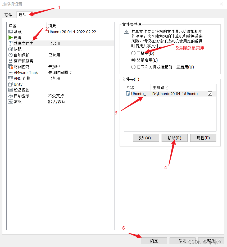The width and height of the screenshot is (227, 247).
Task: Click the VNC 连接 icon
Action: pos(10,78)
